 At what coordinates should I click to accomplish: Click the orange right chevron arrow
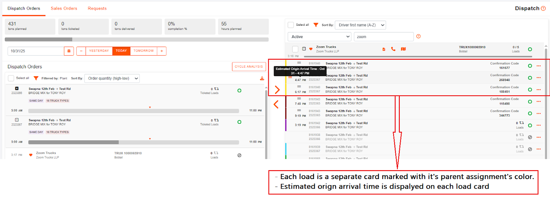tap(277, 90)
